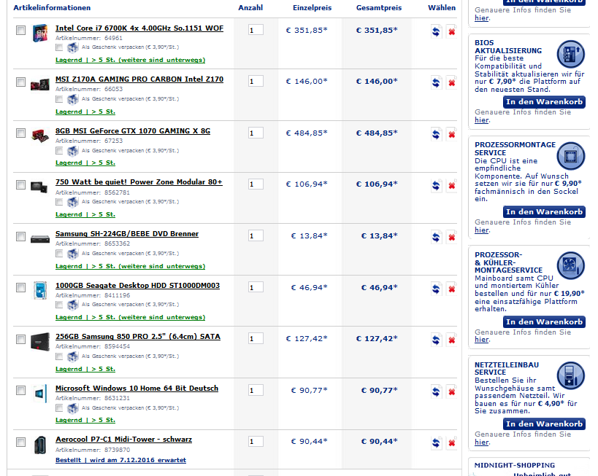The height and width of the screenshot is (476, 598).
Task: Click Seagate HDD product thumbnail
Action: click(x=39, y=290)
